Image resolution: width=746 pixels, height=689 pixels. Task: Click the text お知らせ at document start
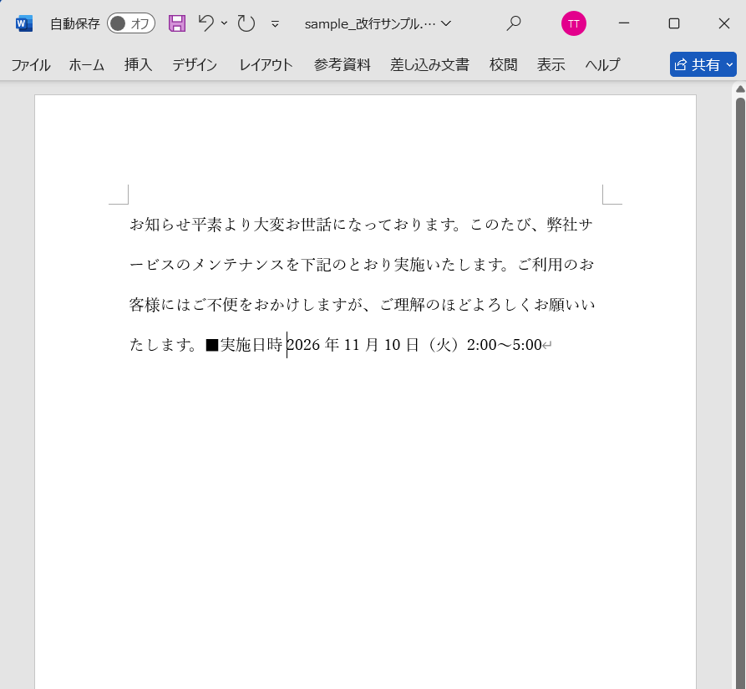coord(160,225)
